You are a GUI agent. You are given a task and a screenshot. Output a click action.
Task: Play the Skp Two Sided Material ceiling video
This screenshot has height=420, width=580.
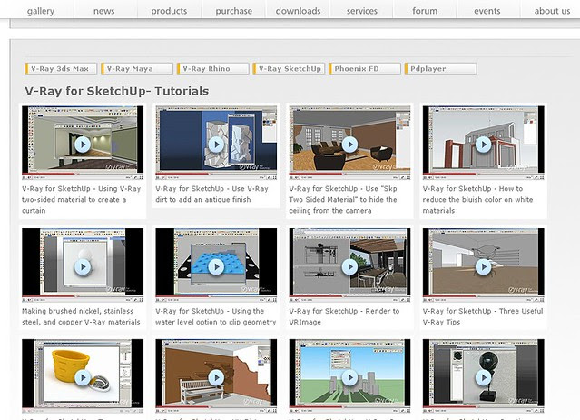pos(349,145)
